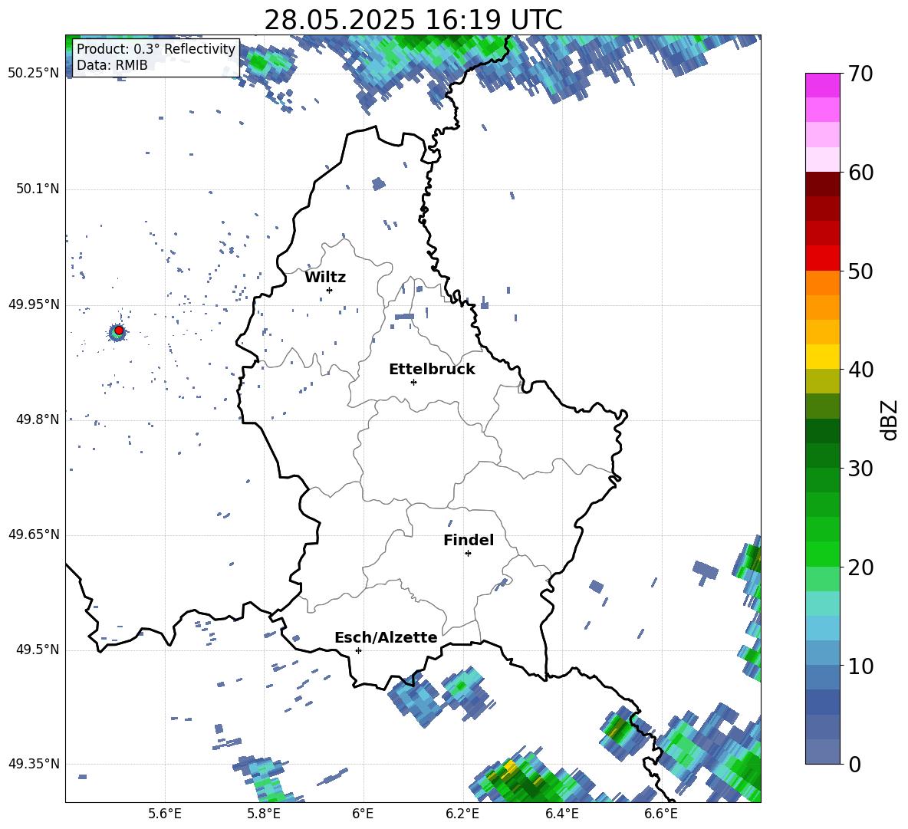Click the colorbar tick label 50
This screenshot has height=829, width=908.
[x=860, y=271]
